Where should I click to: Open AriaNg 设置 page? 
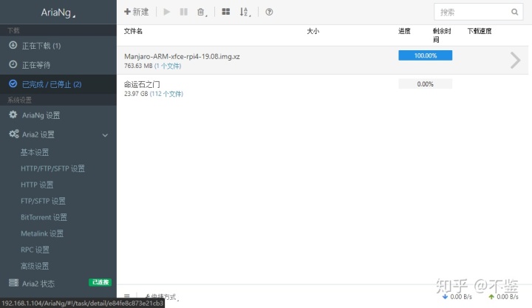pos(58,115)
